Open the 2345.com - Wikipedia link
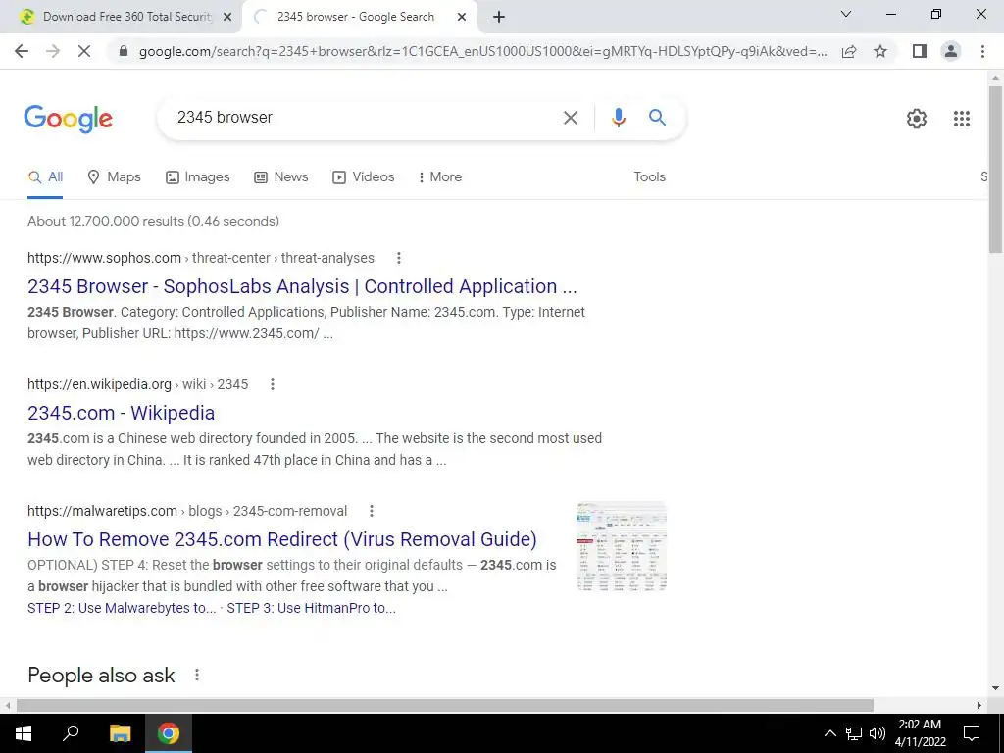This screenshot has height=753, width=1004. point(121,413)
